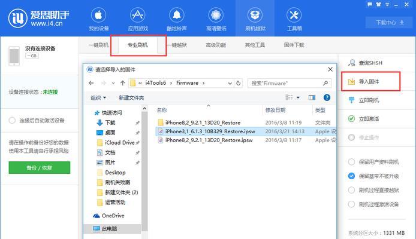Open file dialog help icon

[x=327, y=98]
